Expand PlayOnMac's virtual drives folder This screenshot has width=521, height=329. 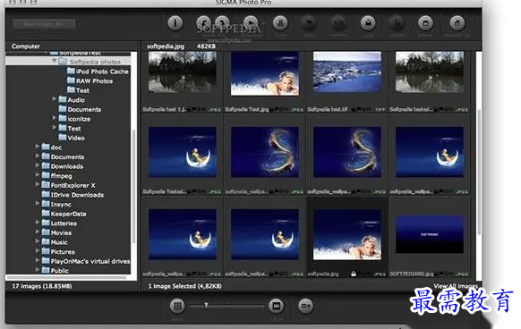38,261
